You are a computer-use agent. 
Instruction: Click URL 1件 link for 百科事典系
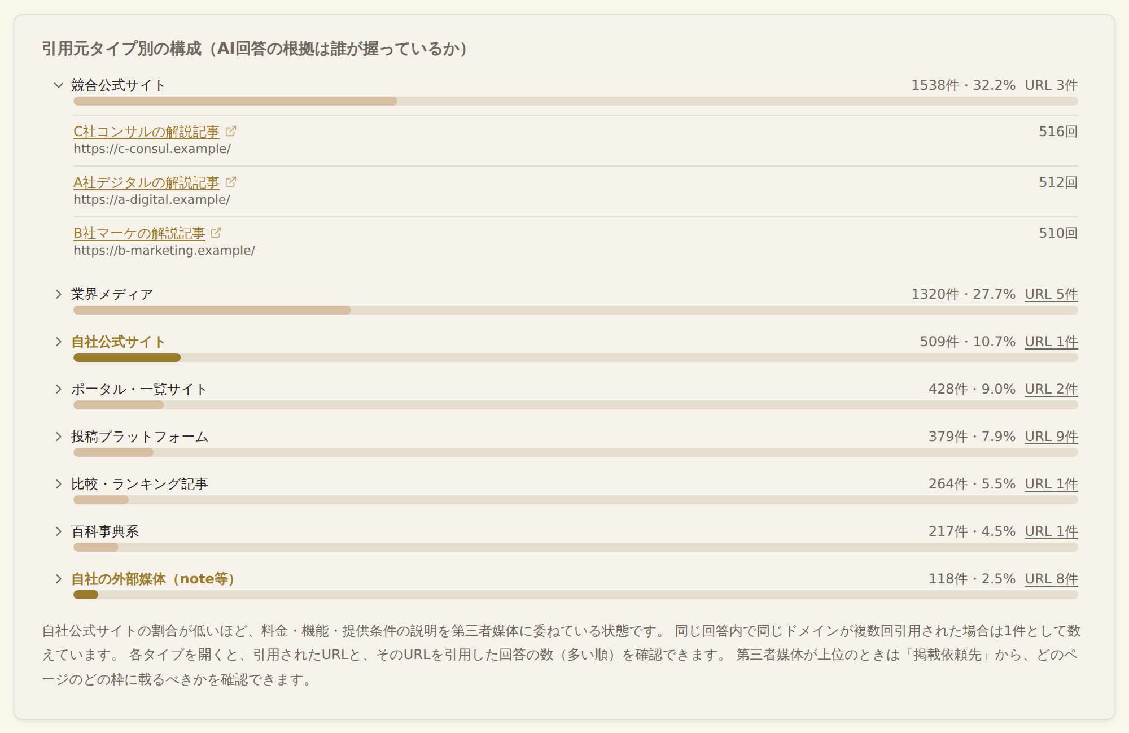[1051, 531]
